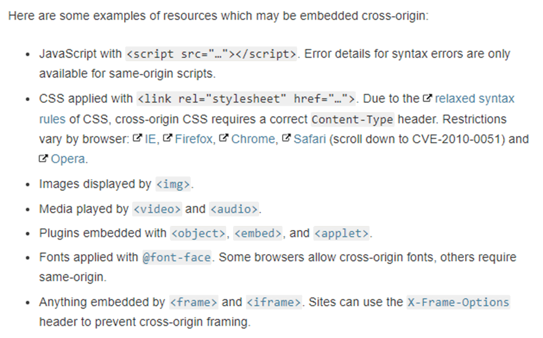Follow the Chrome link
The image size is (543, 338).
pos(253,139)
